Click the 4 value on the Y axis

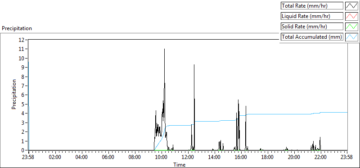click(23, 114)
